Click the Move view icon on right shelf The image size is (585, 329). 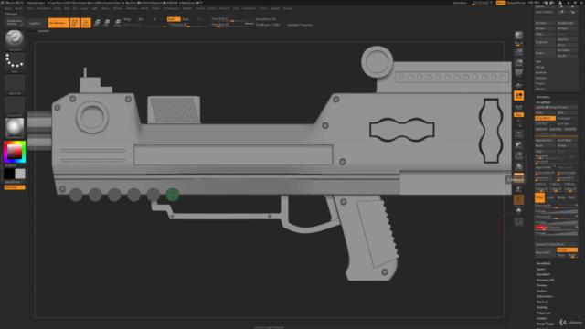[518, 144]
